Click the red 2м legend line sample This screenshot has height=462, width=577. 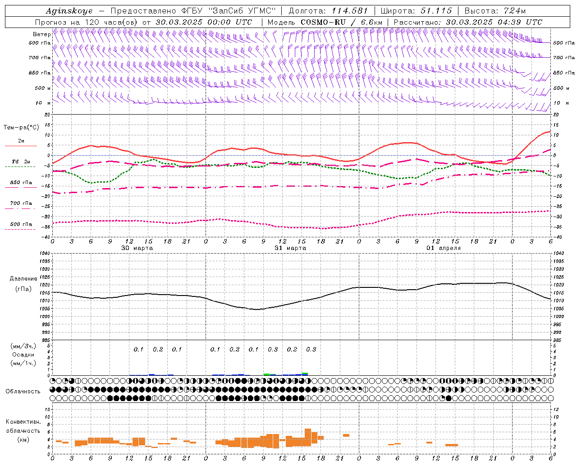(x=21, y=146)
